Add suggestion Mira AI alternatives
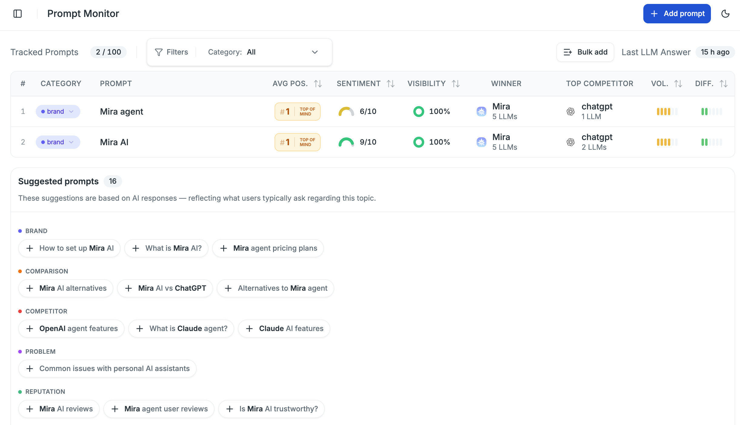The image size is (740, 425). [x=66, y=288]
